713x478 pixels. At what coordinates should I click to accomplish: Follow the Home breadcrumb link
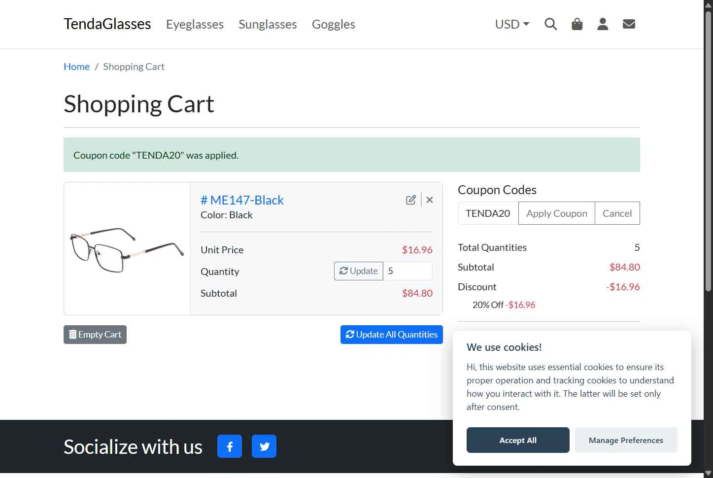(76, 67)
